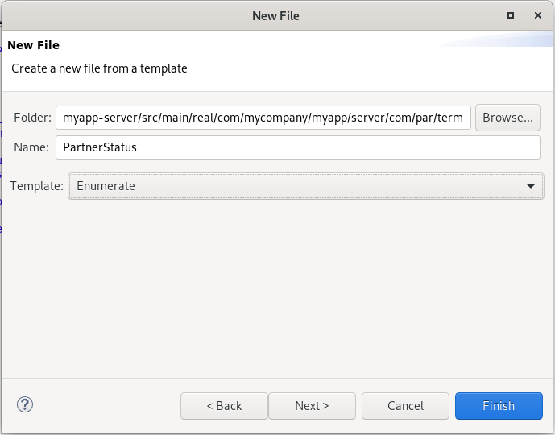Focus the Folder path input field
555x435 pixels.
pos(263,118)
